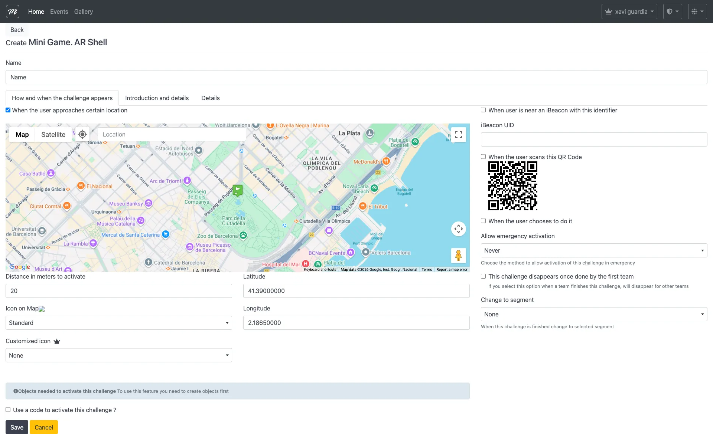Expand the Allow emergency activation dropdown
This screenshot has width=713, height=434.
[594, 250]
